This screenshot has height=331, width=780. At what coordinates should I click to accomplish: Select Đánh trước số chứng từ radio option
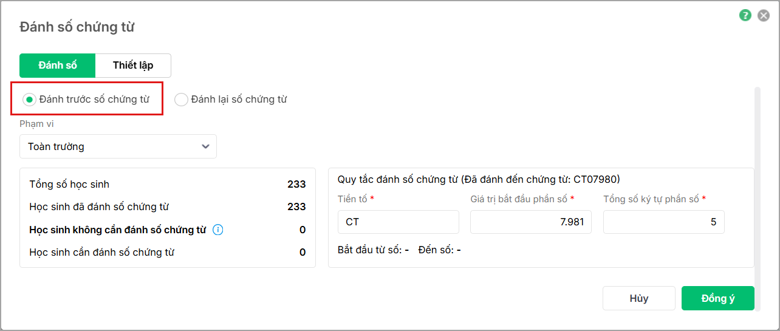pos(29,100)
